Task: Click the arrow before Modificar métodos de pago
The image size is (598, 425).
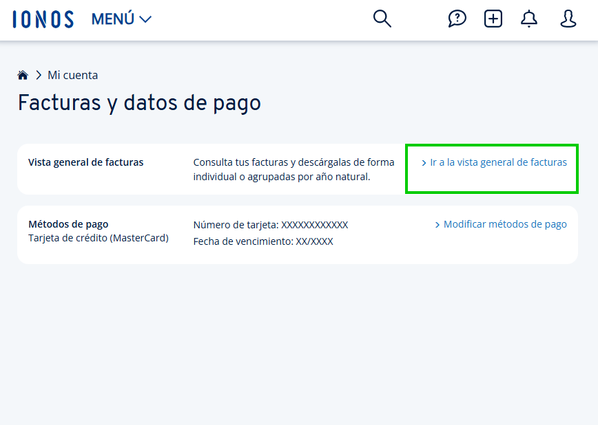Action: pyautogui.click(x=437, y=224)
